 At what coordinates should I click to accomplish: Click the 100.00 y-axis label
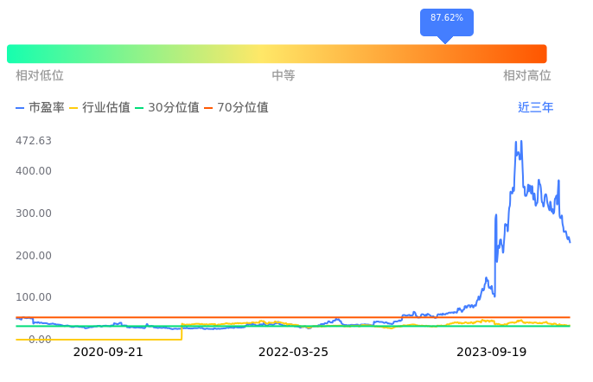34,297
